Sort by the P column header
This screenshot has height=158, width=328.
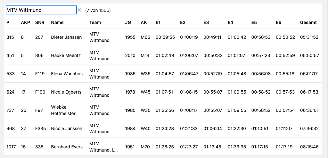coord(8,22)
